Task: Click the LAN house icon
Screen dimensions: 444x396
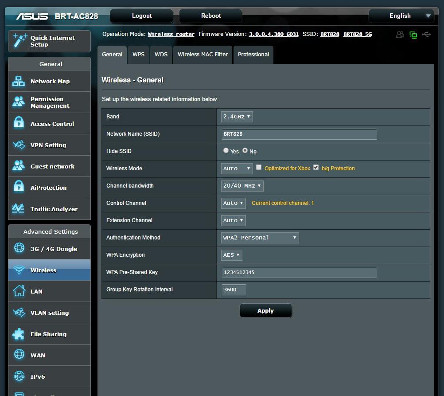Action: pos(19,291)
